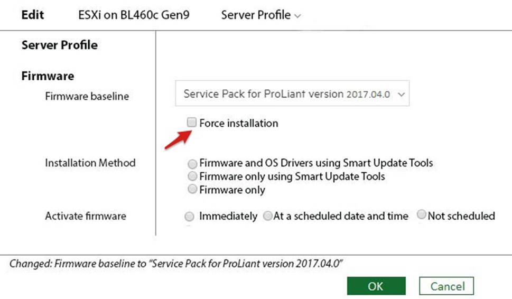Choose At a scheduled date and time

click(268, 216)
